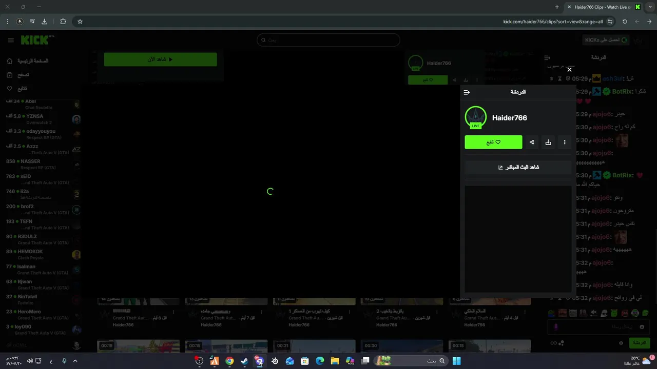The image size is (657, 369).
Task: Click the kick.com address bar URL
Action: pyautogui.click(x=553, y=22)
